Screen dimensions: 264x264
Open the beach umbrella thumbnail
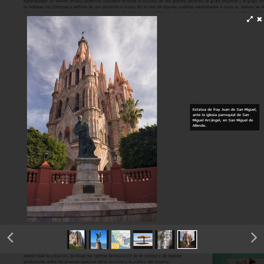143,239
